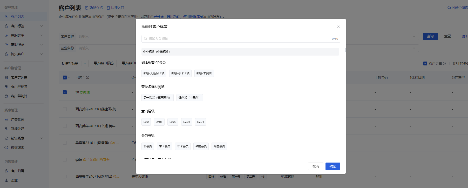This screenshot has height=188, width=468.
Task: Click the search magnifier icon in dialog
Action: (146, 39)
